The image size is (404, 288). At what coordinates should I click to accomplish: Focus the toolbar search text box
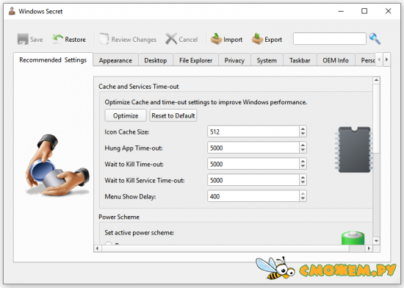(330, 39)
